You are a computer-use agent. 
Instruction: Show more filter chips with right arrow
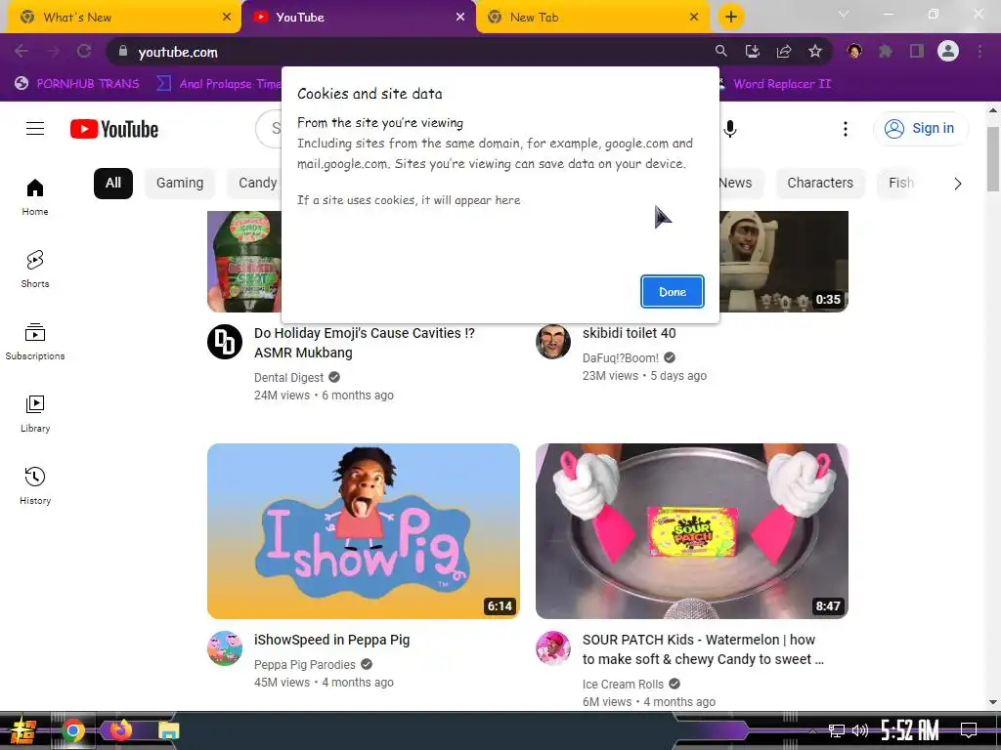[958, 184]
